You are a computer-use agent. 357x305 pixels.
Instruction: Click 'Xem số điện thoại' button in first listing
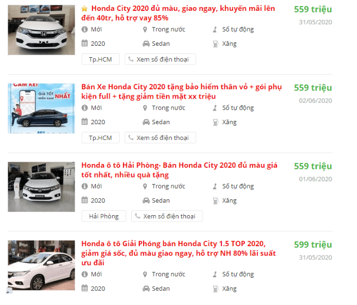(161, 59)
